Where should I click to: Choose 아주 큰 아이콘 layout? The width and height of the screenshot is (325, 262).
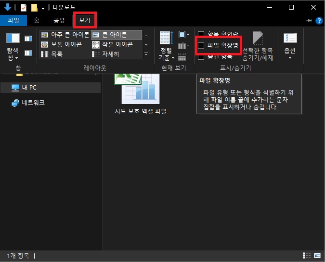coord(65,35)
